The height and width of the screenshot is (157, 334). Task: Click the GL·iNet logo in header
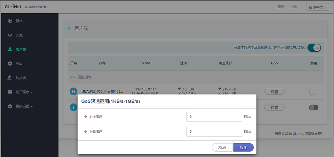tap(14, 7)
